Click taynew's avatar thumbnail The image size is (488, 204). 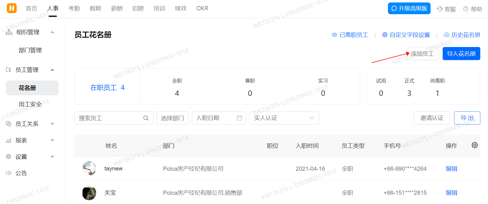click(89, 168)
